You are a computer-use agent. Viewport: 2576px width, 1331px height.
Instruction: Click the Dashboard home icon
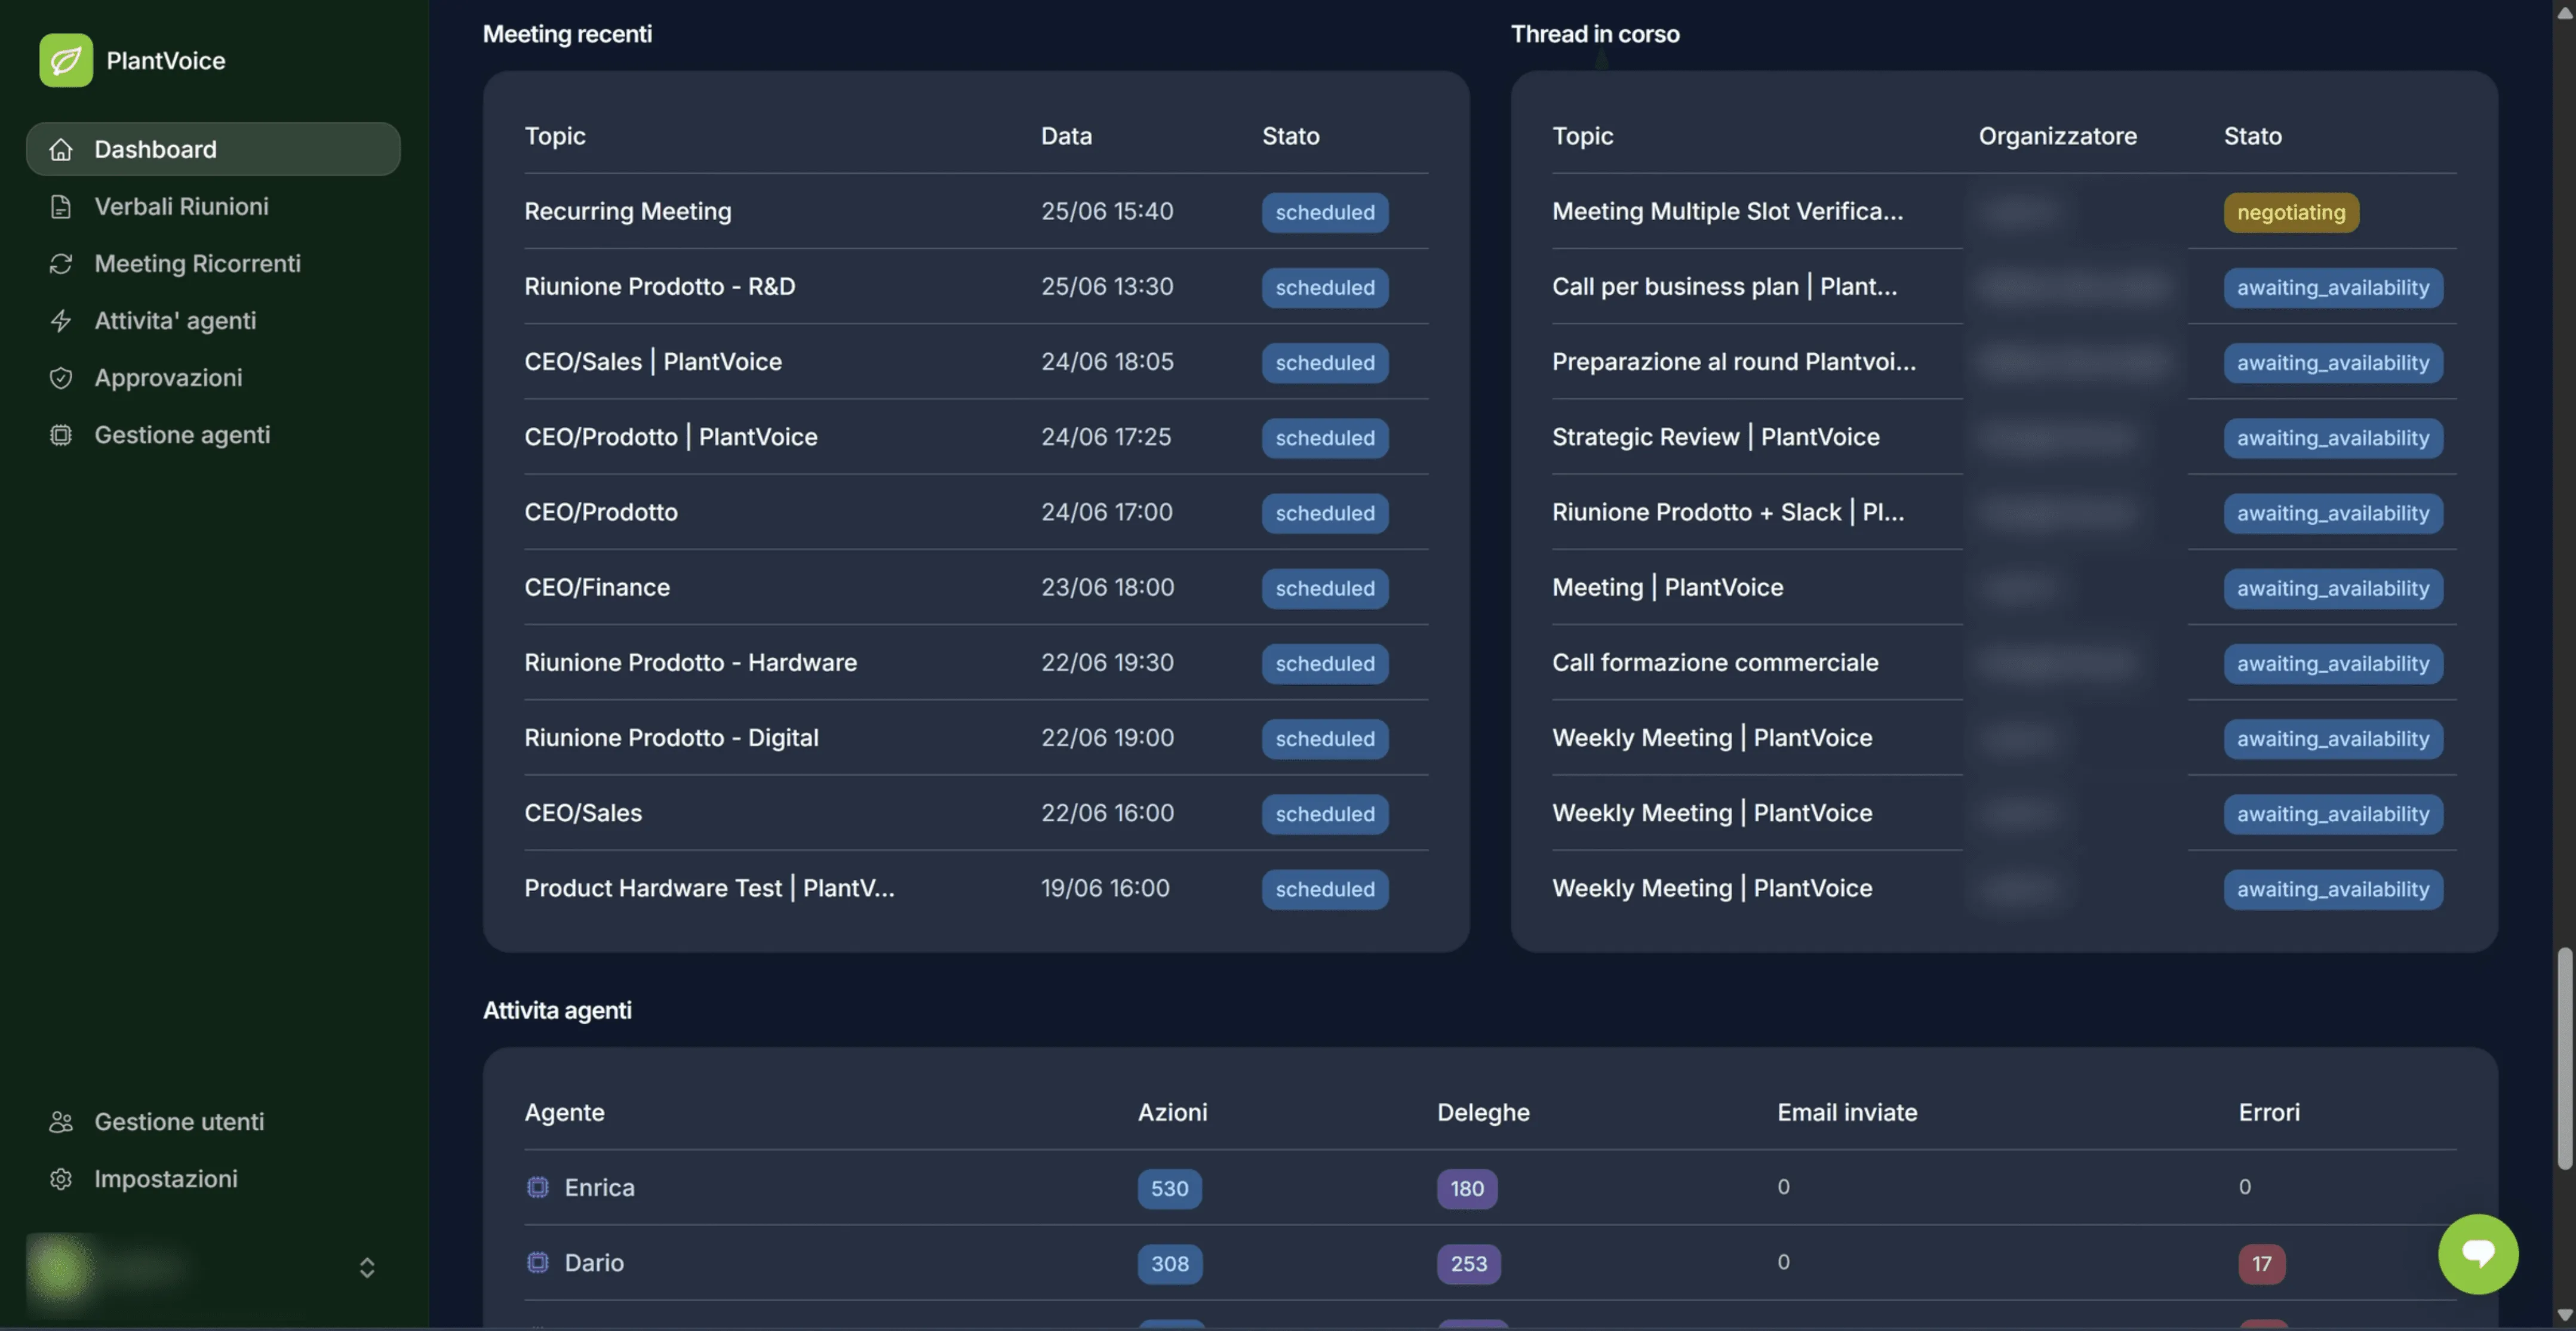click(x=61, y=149)
